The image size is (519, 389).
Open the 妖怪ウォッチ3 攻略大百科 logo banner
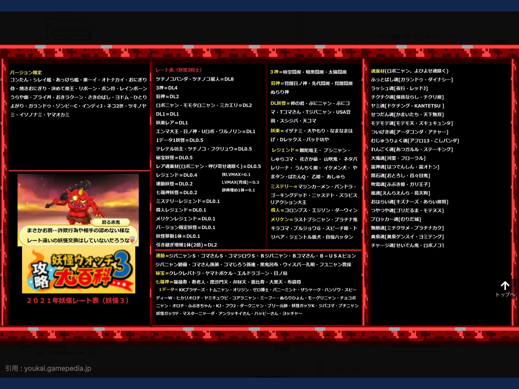79,270
